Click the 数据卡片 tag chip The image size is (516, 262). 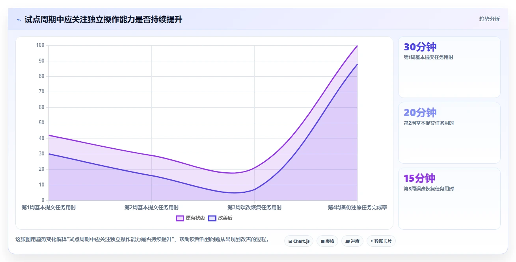tap(381, 241)
